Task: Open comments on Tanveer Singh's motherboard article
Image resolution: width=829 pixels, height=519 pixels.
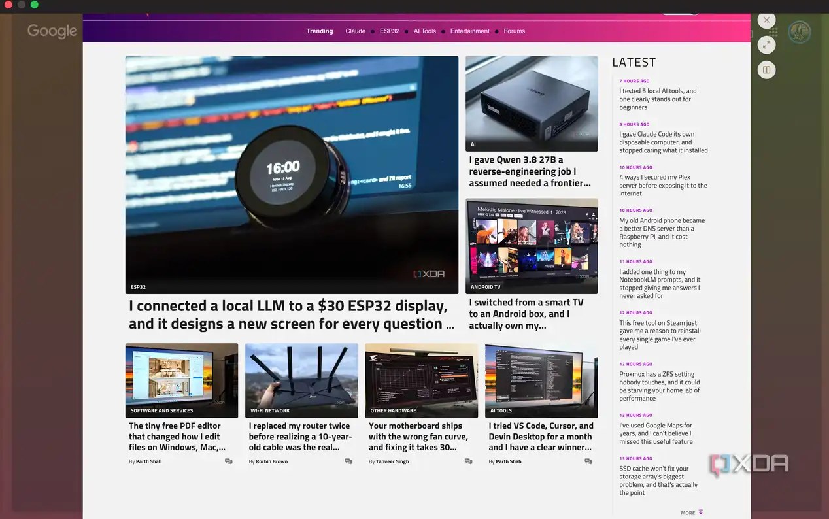Action: [x=468, y=461]
